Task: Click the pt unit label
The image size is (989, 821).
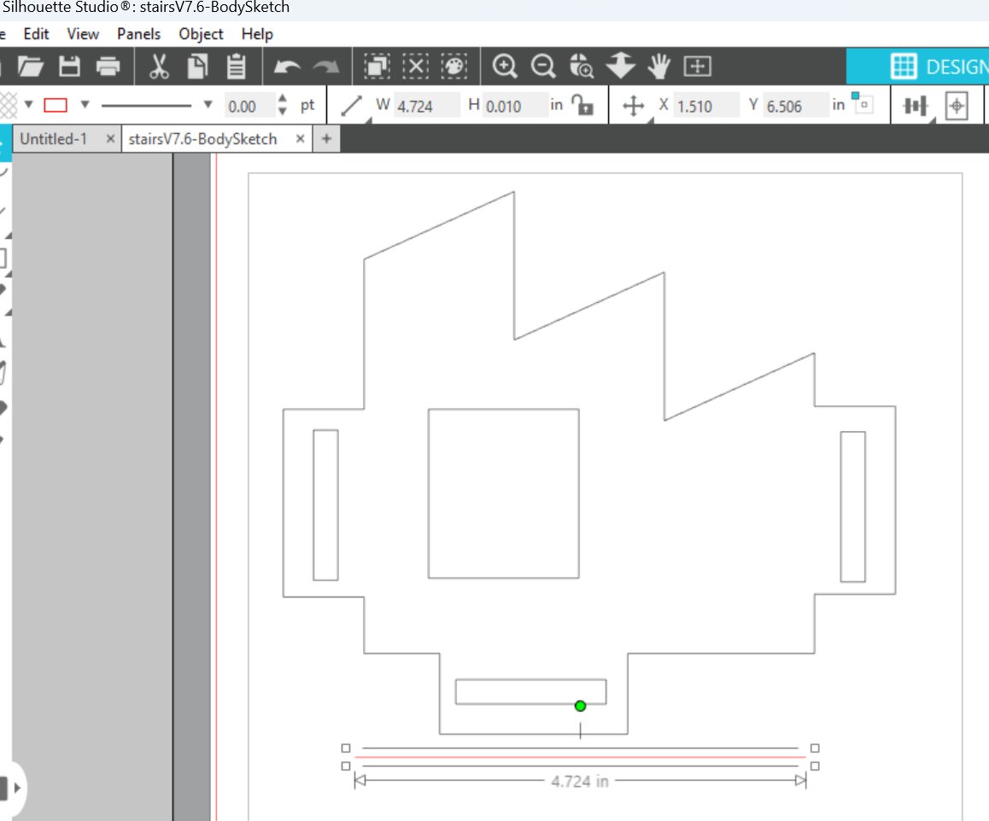Action: 307,105
